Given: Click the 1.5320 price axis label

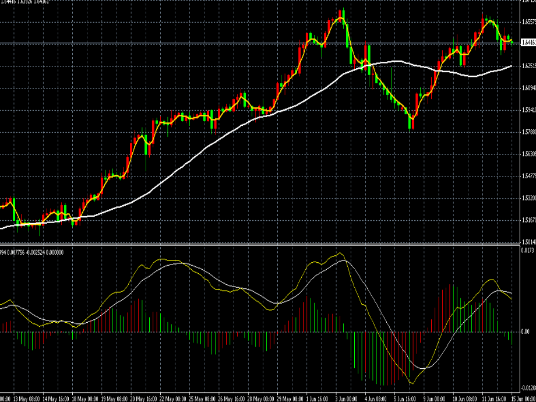Looking at the screenshot, I should click(529, 198).
